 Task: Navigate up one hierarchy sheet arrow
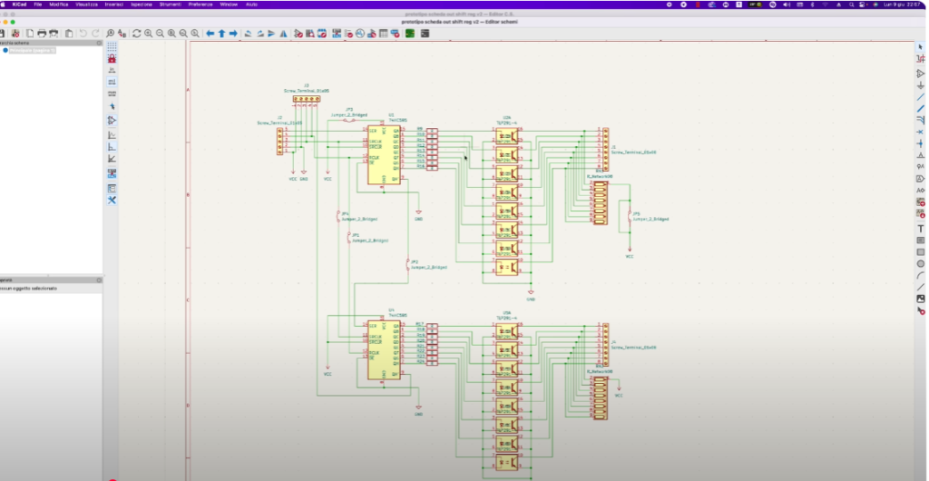(221, 34)
